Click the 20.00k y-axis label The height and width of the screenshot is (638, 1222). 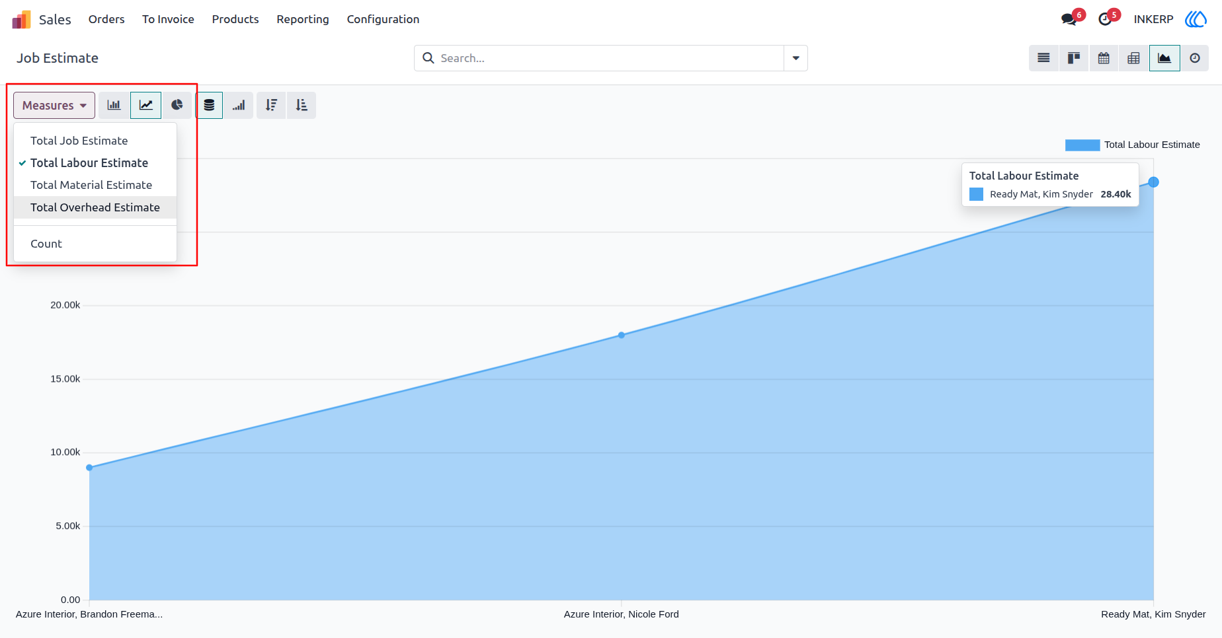coord(65,305)
